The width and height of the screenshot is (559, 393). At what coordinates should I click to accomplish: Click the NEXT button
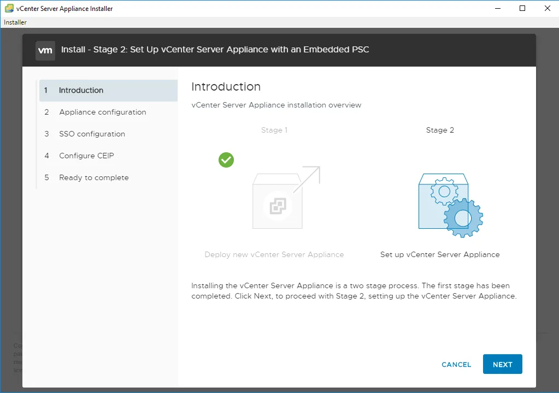pos(502,364)
